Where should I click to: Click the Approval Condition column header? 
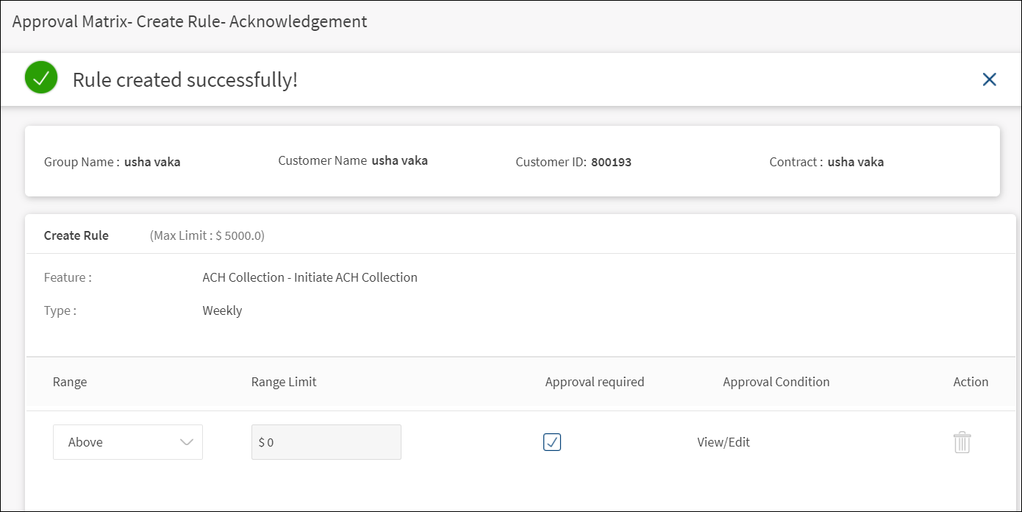click(776, 382)
